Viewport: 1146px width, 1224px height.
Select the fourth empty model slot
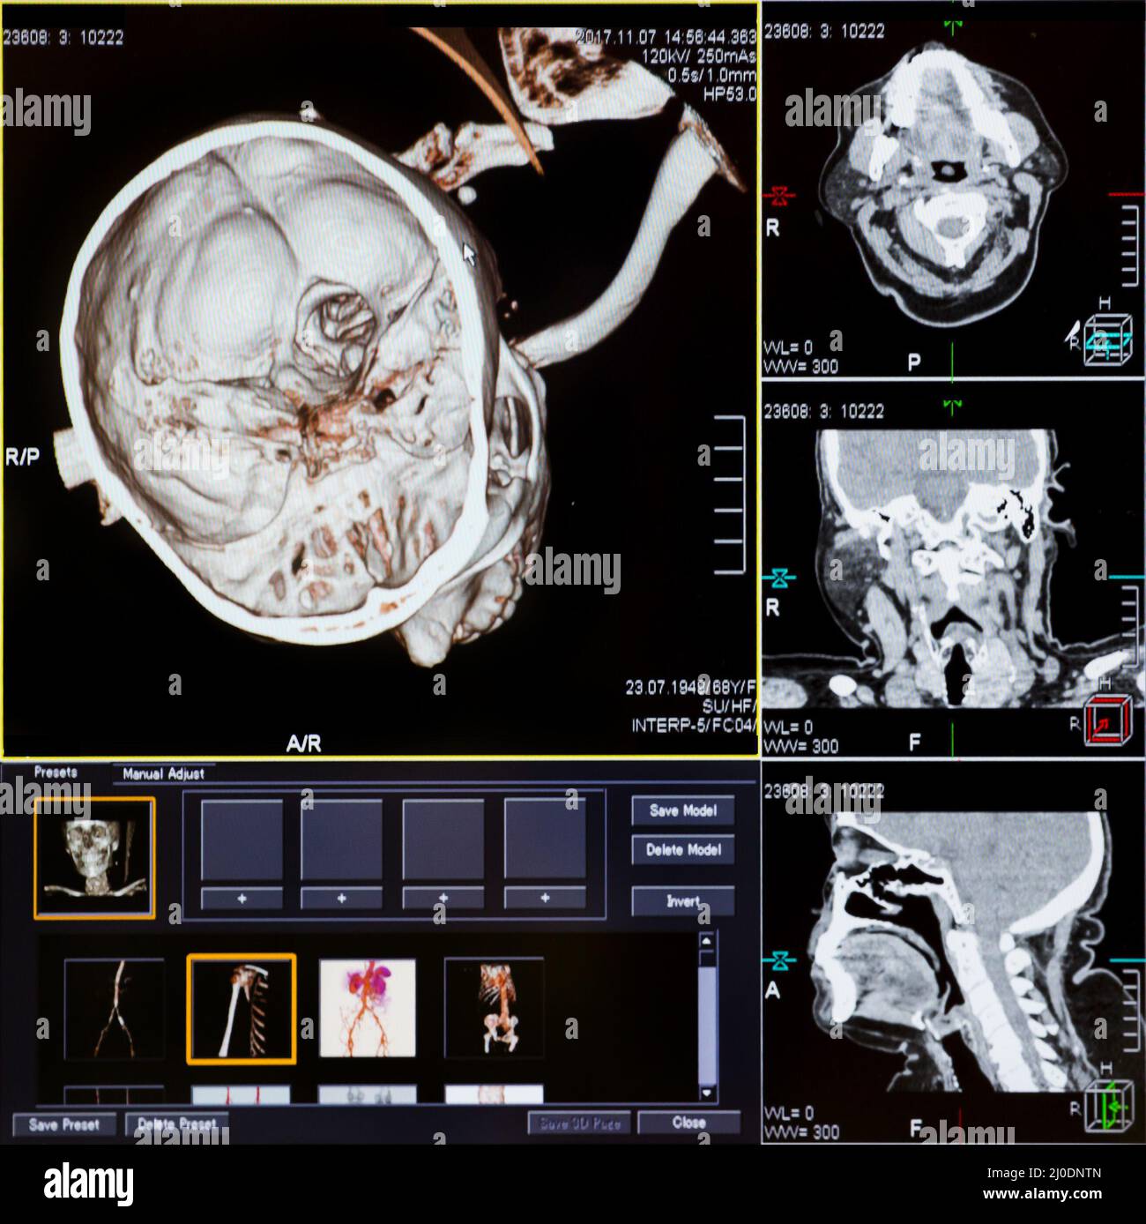[545, 840]
